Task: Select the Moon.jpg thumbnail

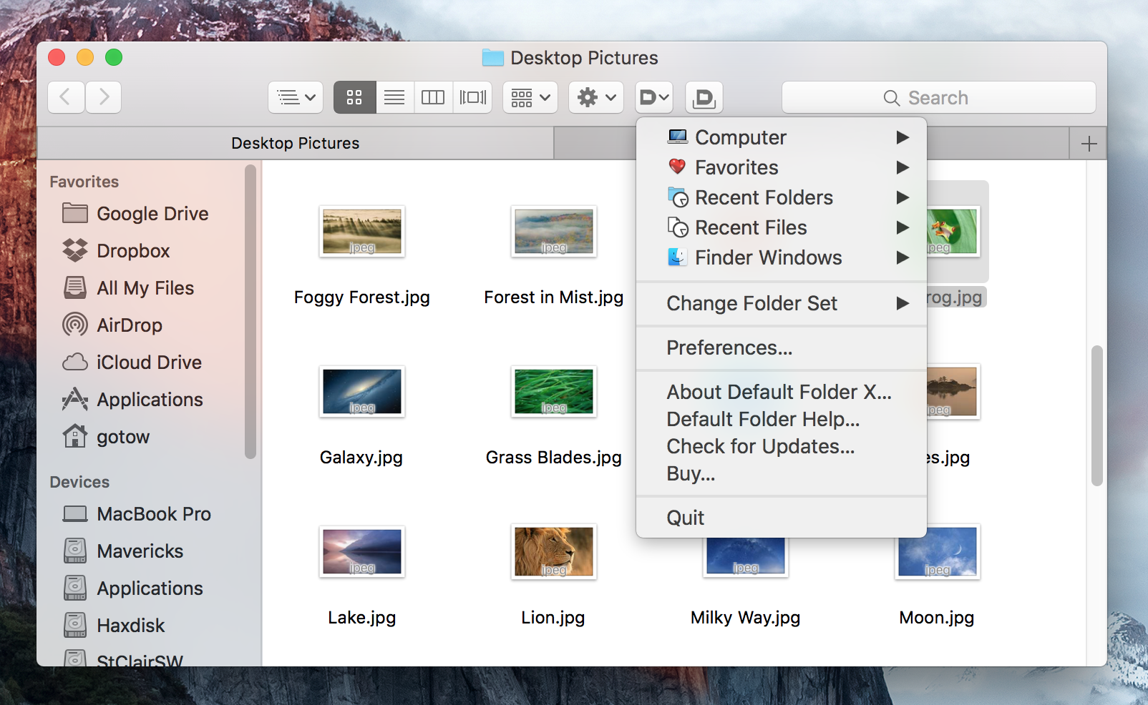Action: point(938,553)
